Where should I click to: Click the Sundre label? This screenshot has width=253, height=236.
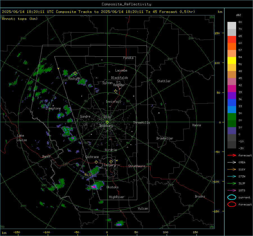85,116
